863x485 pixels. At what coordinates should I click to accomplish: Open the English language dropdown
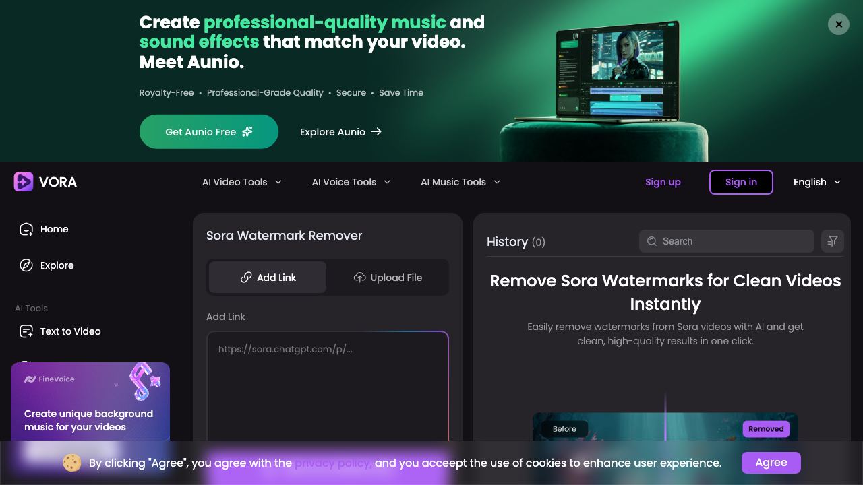coord(817,182)
